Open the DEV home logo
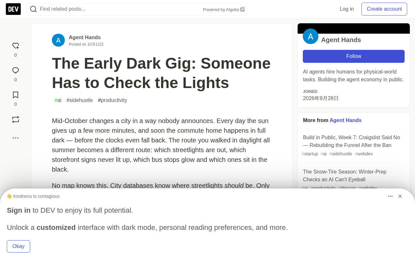 (x=13, y=9)
